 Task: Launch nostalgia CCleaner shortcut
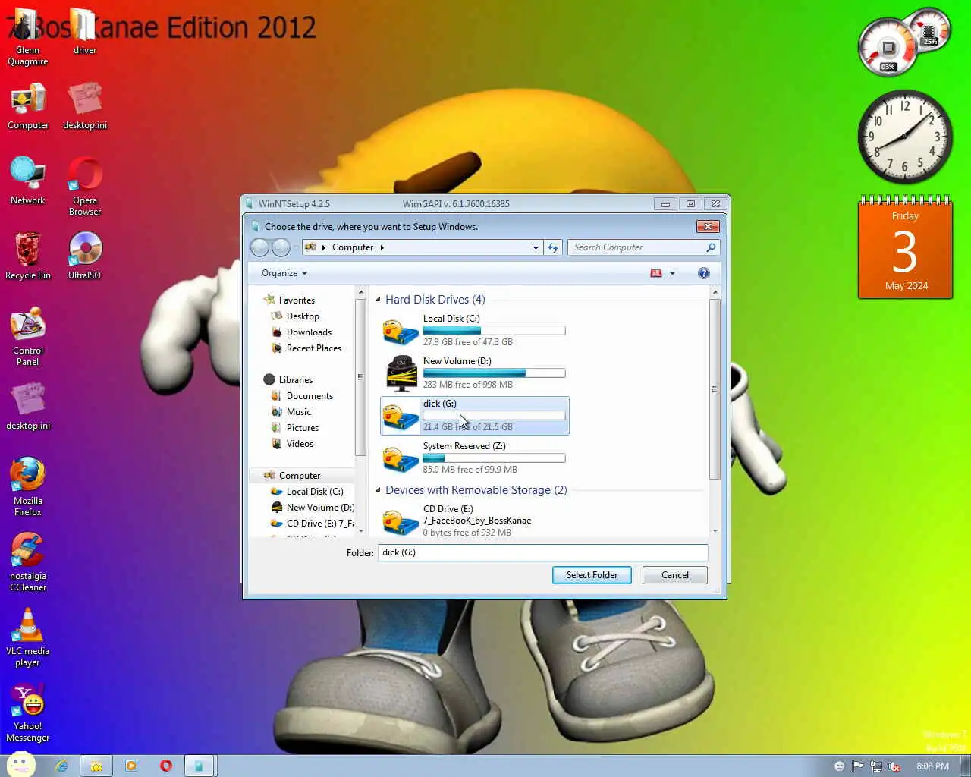point(28,562)
